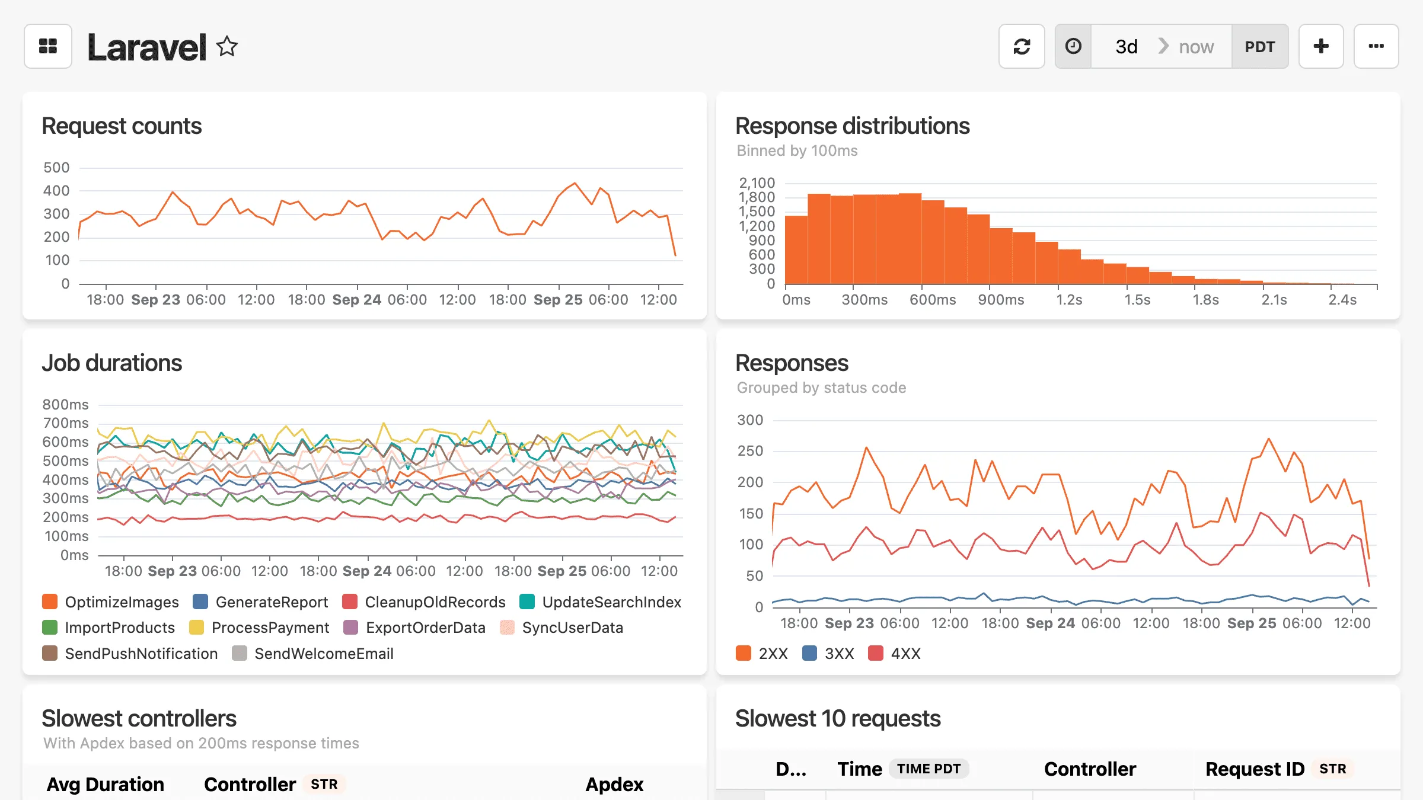1423x800 pixels.
Task: Add a new dashboard panel with plus icon
Action: click(1321, 46)
